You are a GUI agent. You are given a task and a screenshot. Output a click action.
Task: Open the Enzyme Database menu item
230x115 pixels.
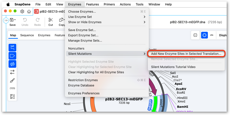tap(107, 85)
